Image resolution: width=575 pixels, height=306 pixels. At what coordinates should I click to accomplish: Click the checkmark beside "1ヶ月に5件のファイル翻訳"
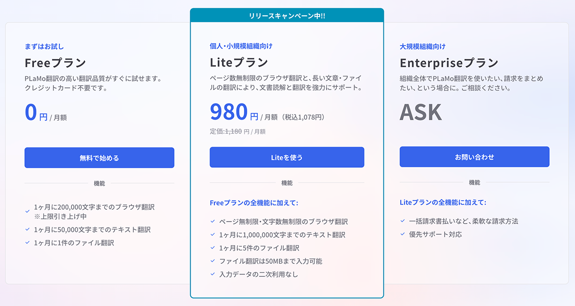(x=212, y=247)
